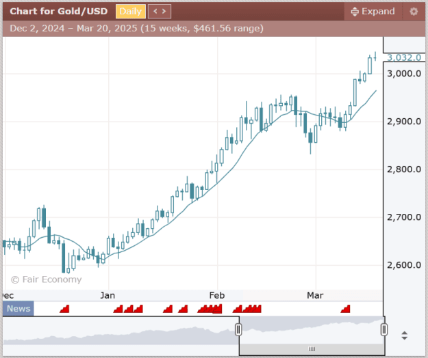428x358 pixels.
Task: Click the 2,800.0 price axis label
Action: pyautogui.click(x=404, y=169)
